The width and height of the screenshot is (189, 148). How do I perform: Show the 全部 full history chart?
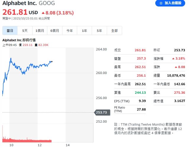pos(114,31)
